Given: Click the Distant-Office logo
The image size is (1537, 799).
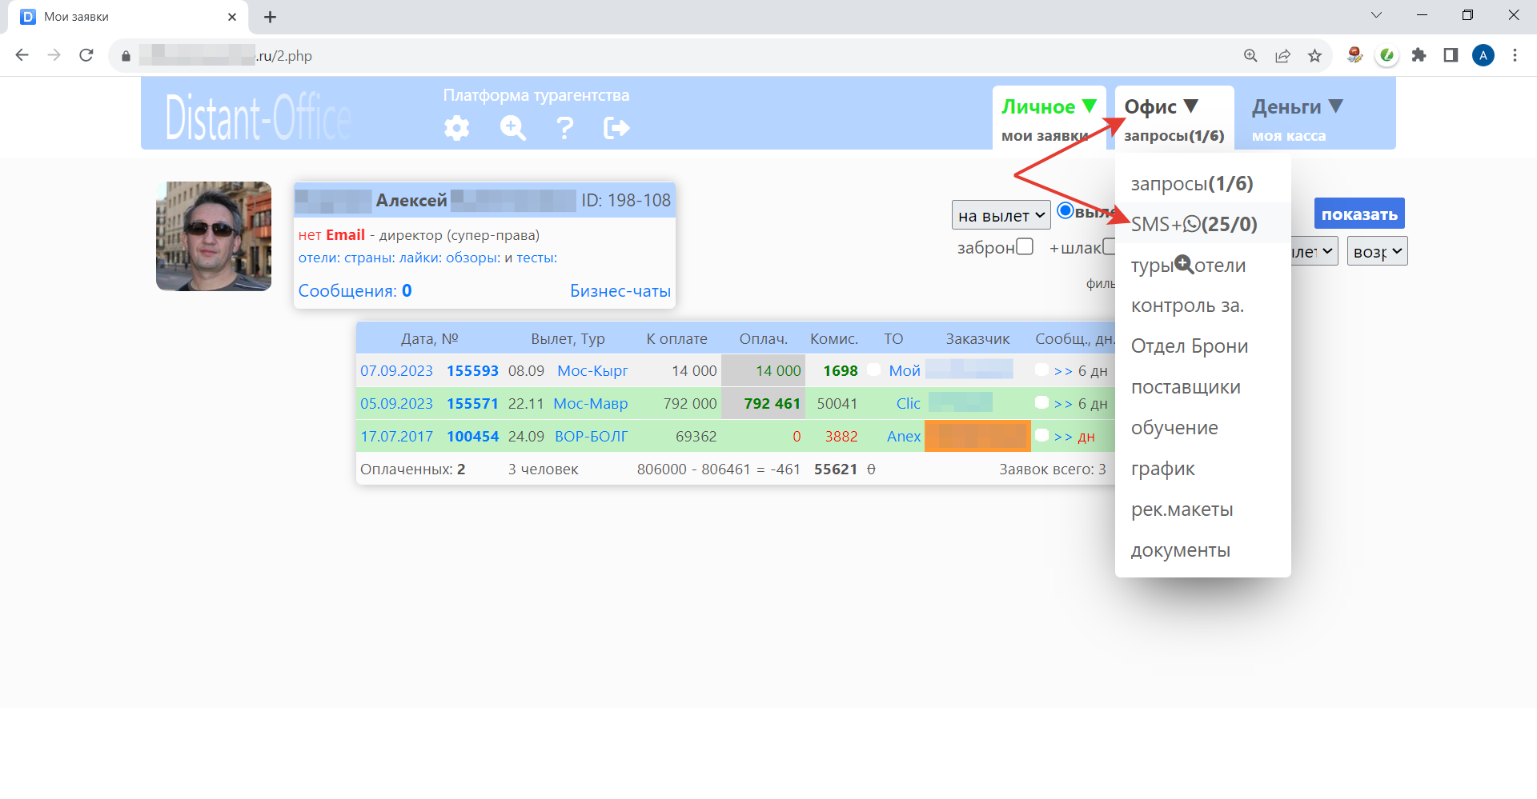Looking at the screenshot, I should point(258,118).
